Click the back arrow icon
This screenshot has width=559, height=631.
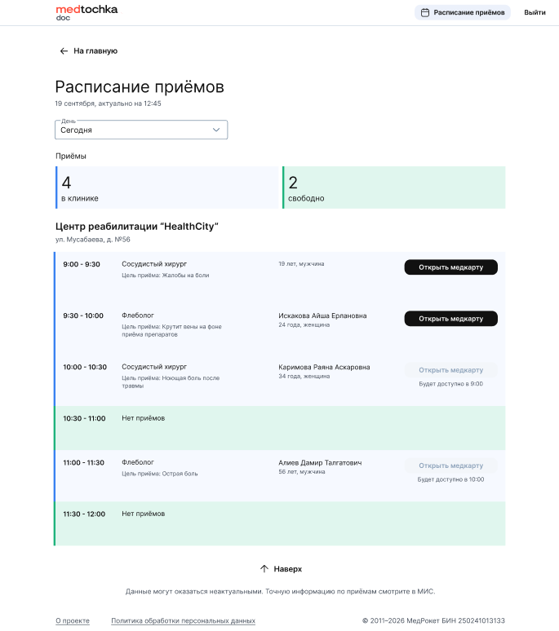(x=64, y=51)
